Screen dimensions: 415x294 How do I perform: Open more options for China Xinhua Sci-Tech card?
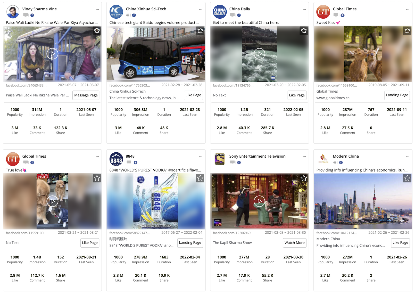point(201,9)
